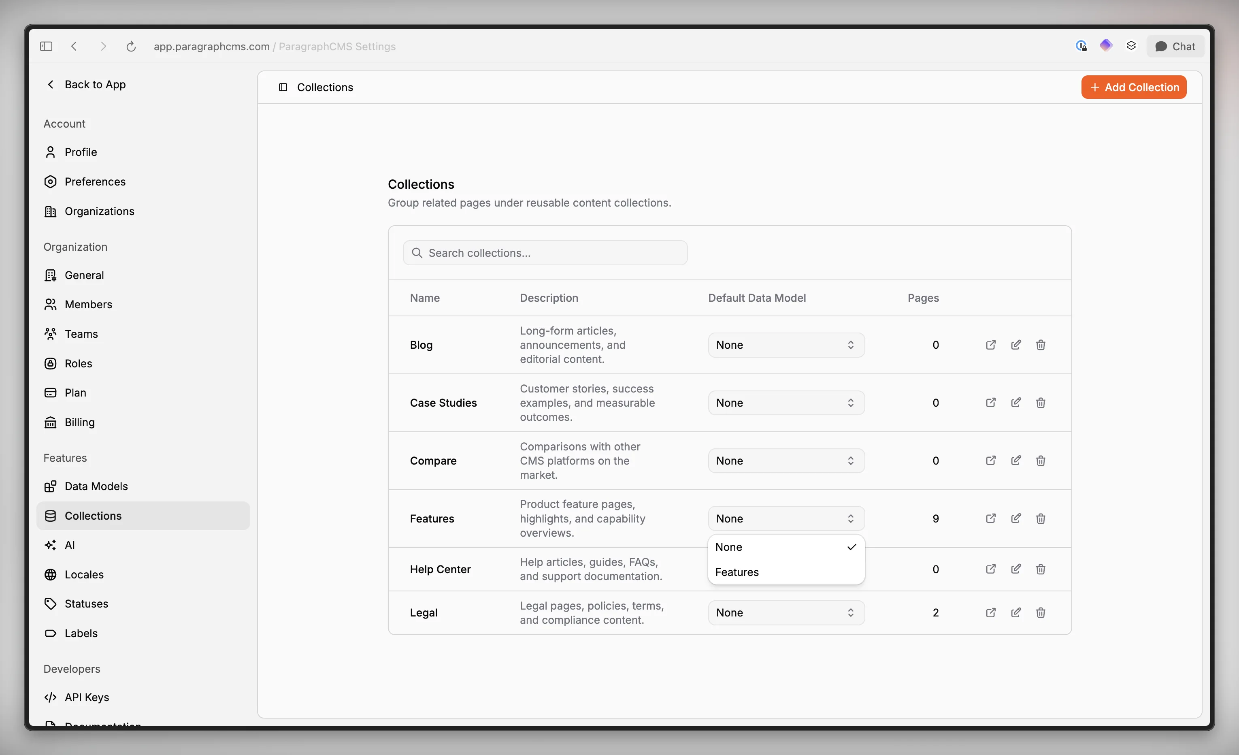Delete the Blog collection
1239x755 pixels.
[x=1040, y=345]
